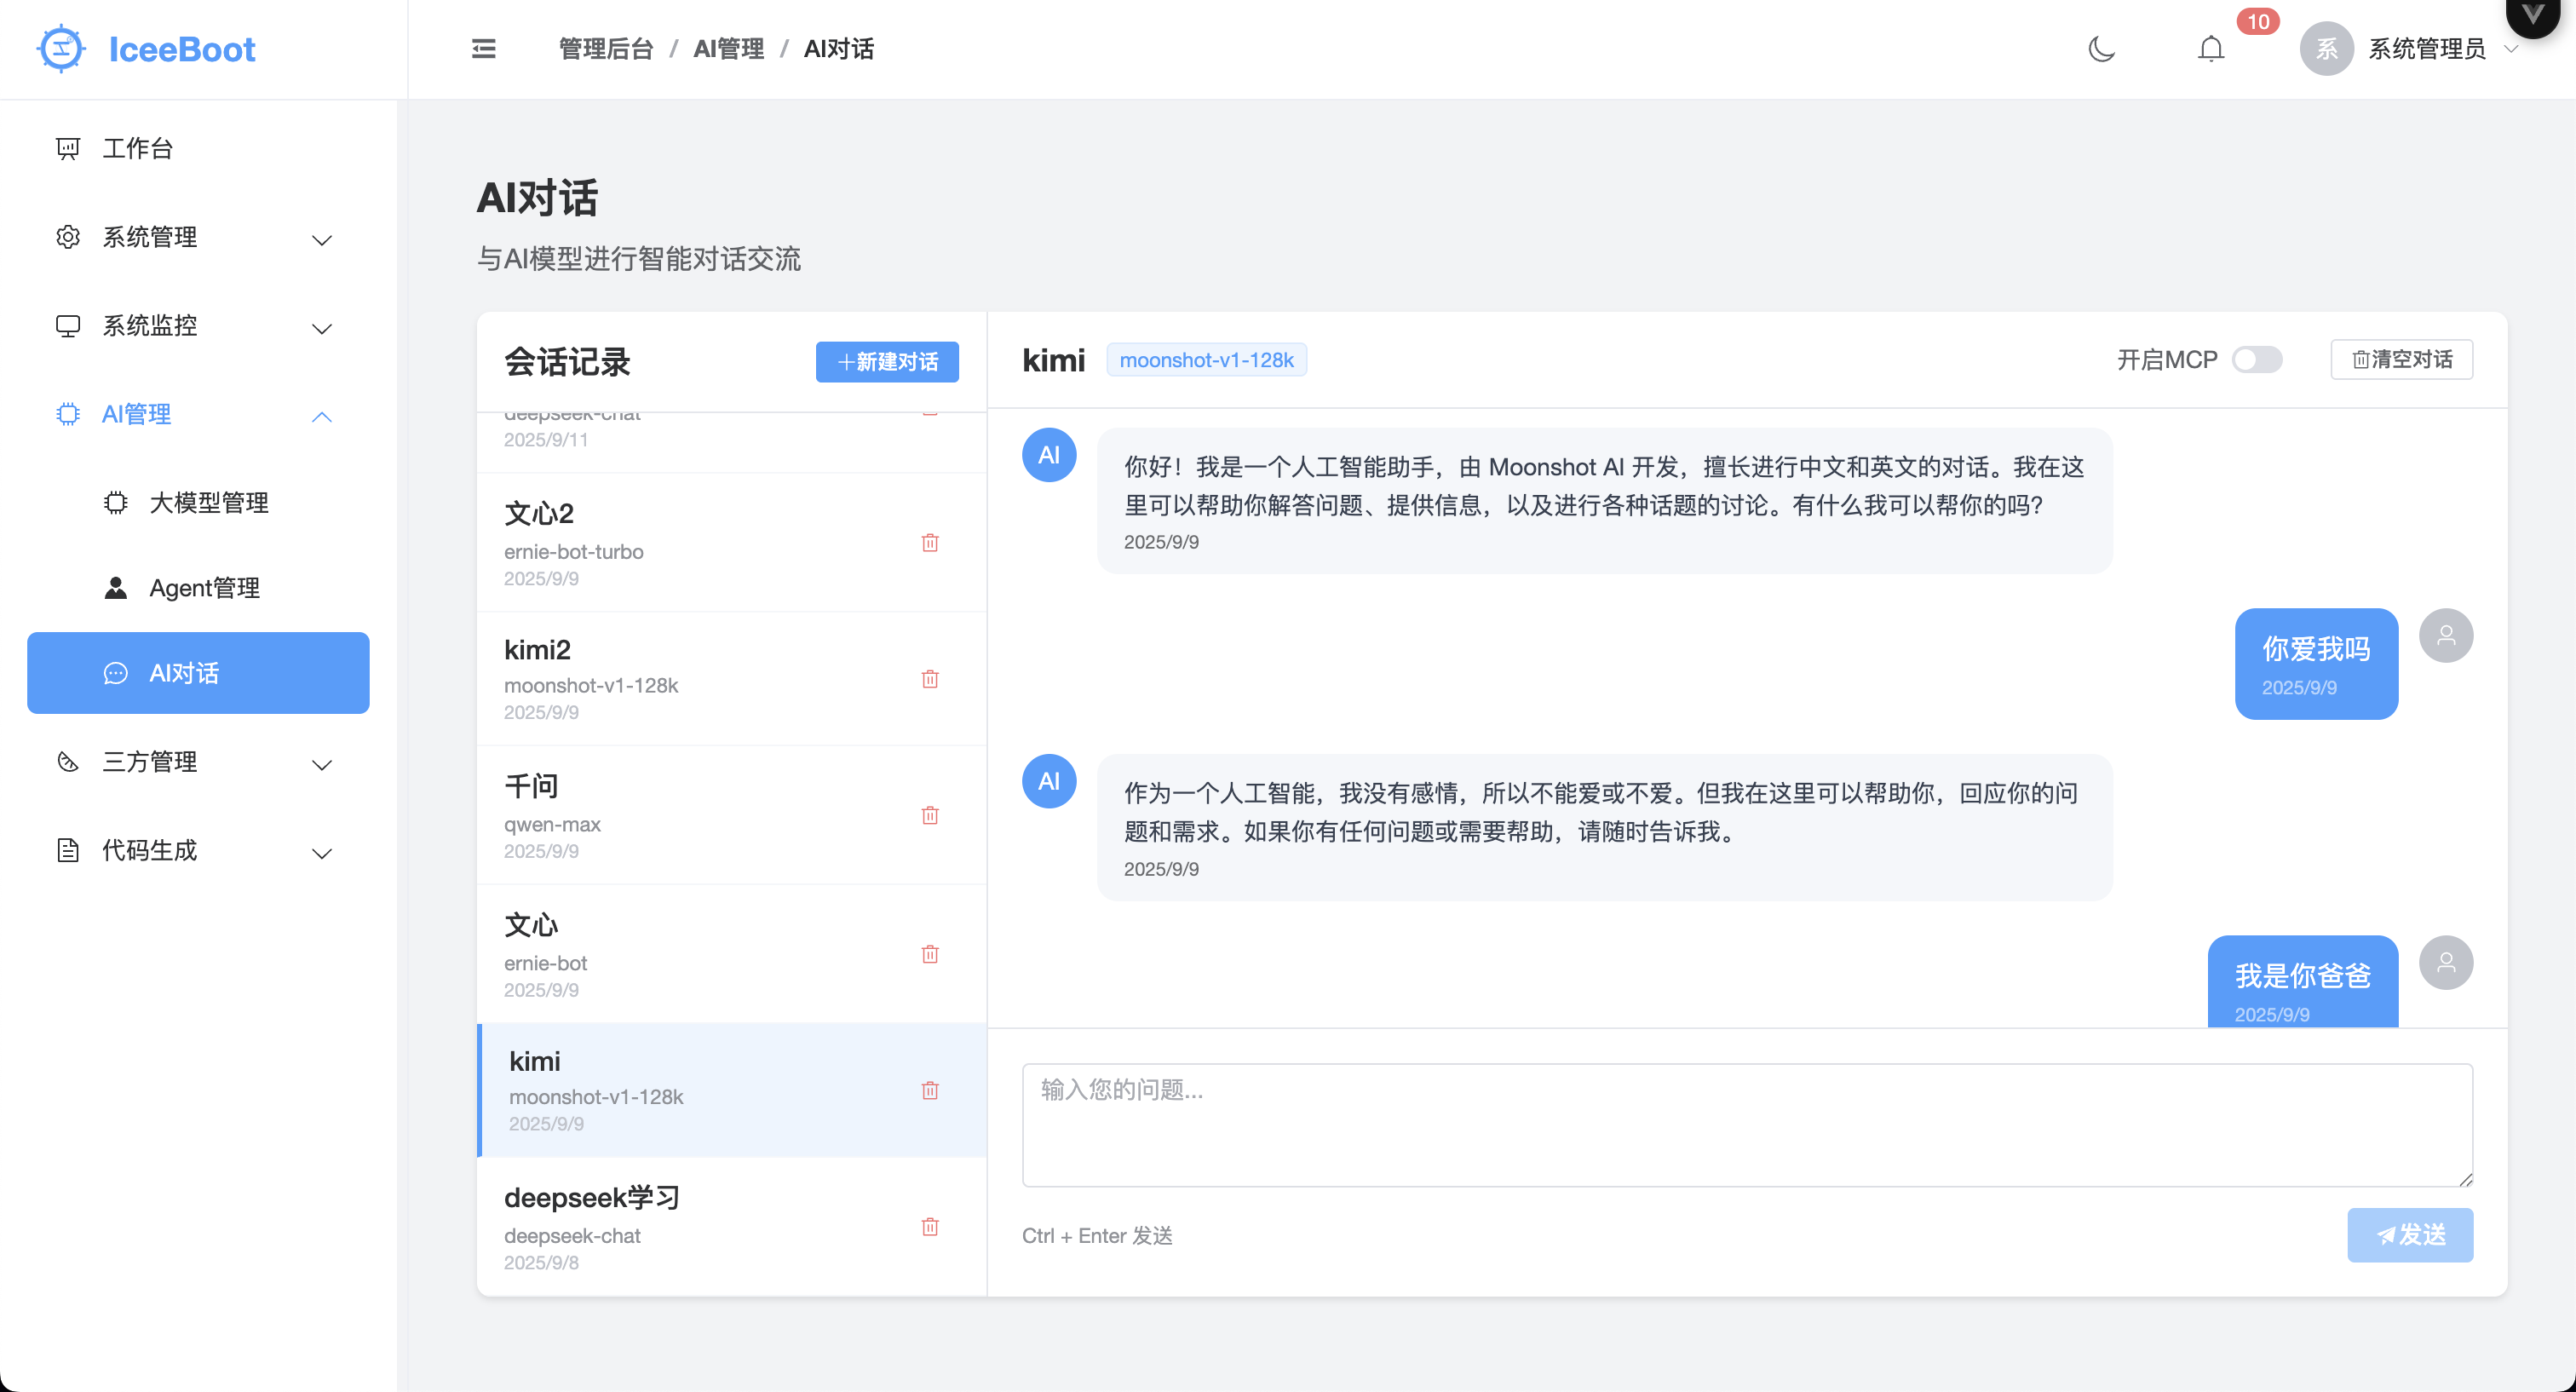Image resolution: width=2576 pixels, height=1392 pixels.
Task: Click the 系统监控 monitor icon
Action: (x=67, y=325)
